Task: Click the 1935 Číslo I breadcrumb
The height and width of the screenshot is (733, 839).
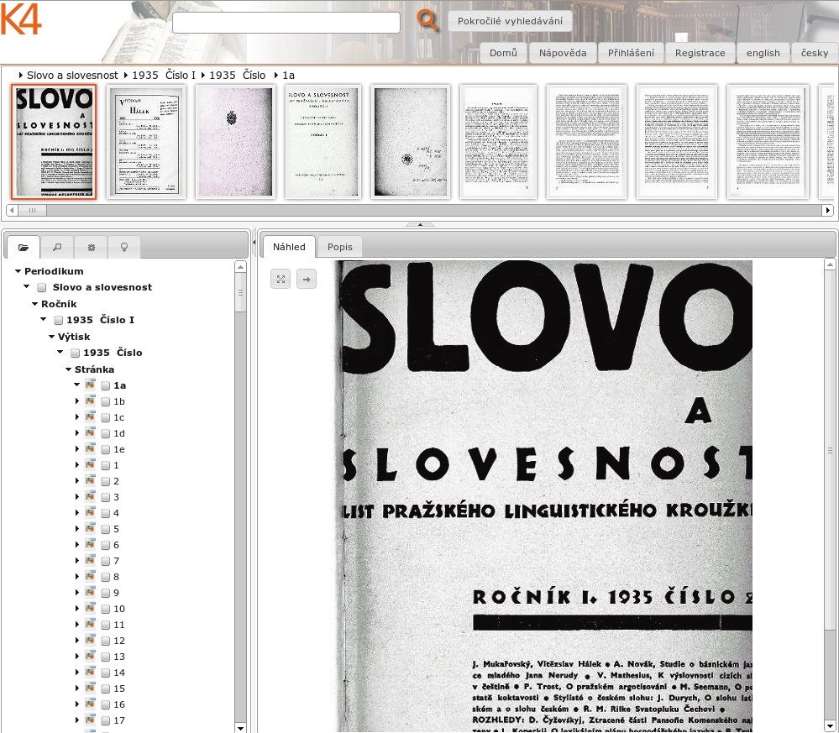Action: (x=164, y=76)
